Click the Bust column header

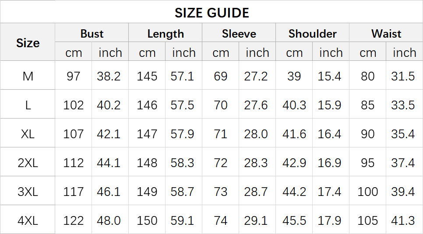[x=92, y=34]
